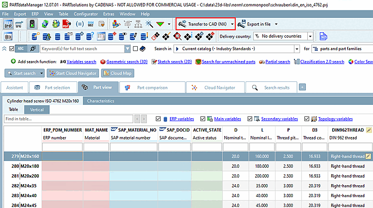Add the Variables search link

pos(82,62)
